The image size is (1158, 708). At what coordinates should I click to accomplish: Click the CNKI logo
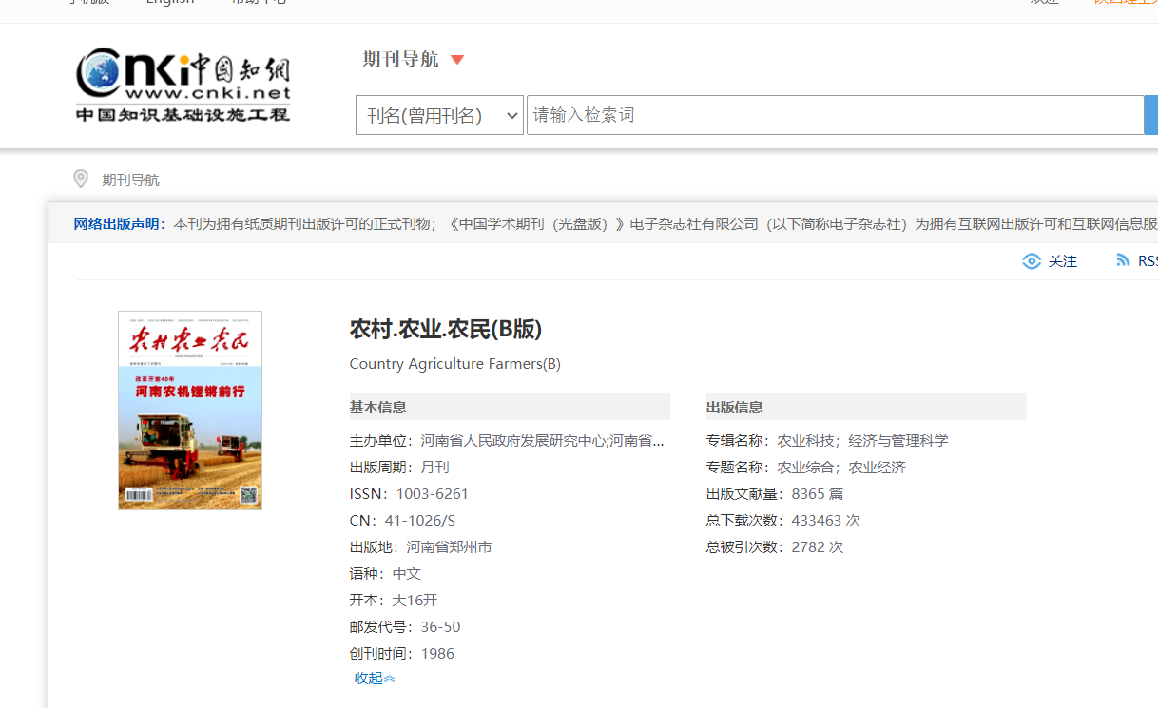(183, 85)
